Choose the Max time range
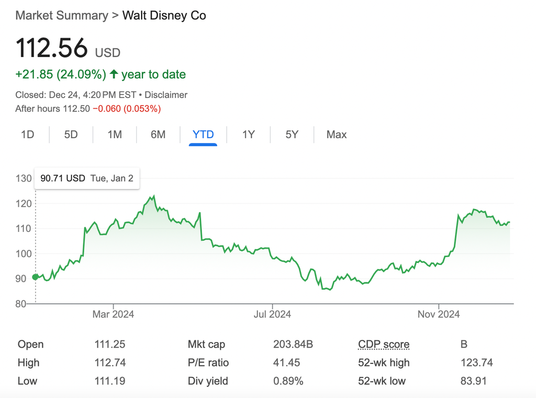Image resolution: width=536 pixels, height=398 pixels. tap(337, 135)
